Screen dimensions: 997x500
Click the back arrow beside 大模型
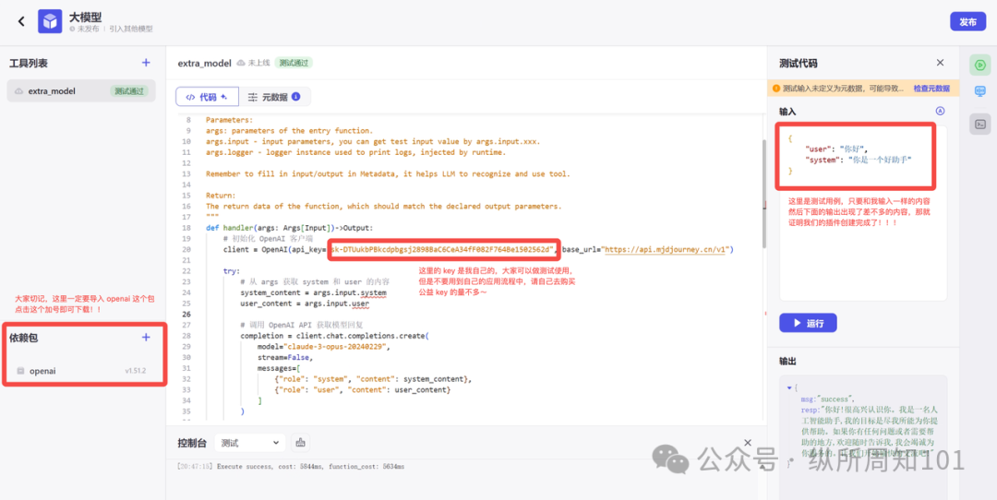pos(21,21)
